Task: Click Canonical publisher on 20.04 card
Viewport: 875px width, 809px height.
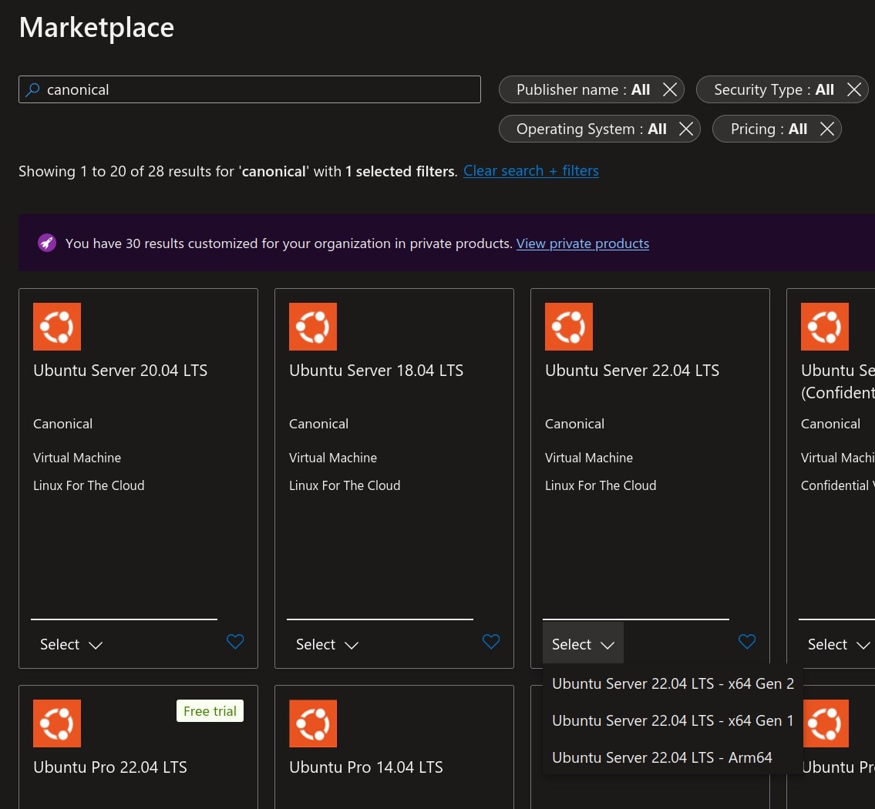Action: [x=62, y=424]
